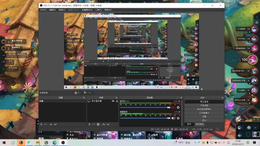This screenshot has width=260, height=146.
Task: Click the 属性 properties gear button above the docks
Action: (78, 93)
